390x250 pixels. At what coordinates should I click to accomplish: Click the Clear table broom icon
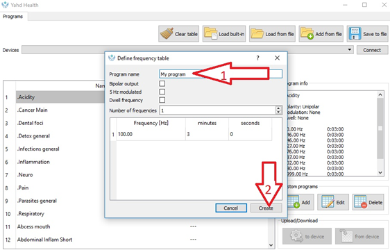coord(167,33)
